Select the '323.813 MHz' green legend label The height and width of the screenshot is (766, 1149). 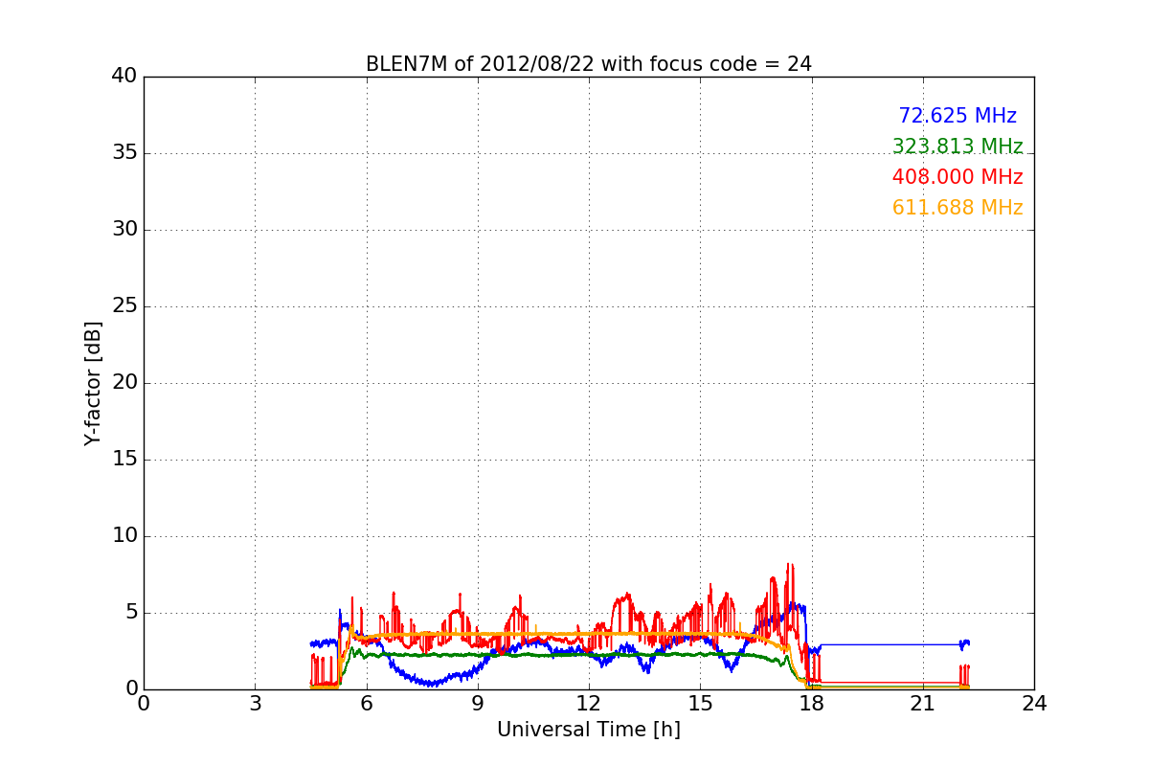point(957,146)
